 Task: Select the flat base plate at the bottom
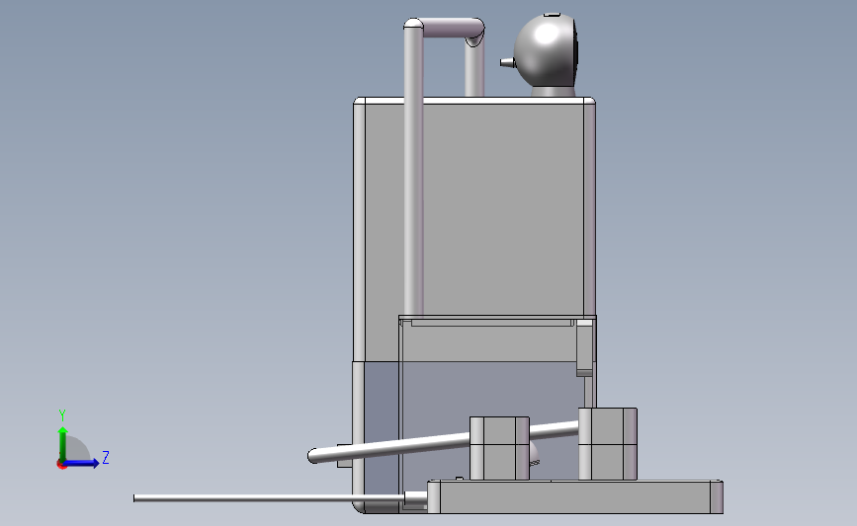pos(575,496)
